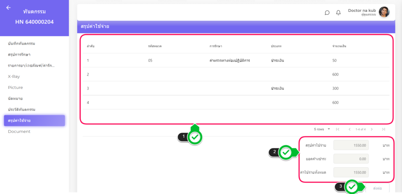Viewport: 402px width, 194px height.
Task: Click the ยอดค้างชำระ amount field
Action: pyautogui.click(x=351, y=159)
